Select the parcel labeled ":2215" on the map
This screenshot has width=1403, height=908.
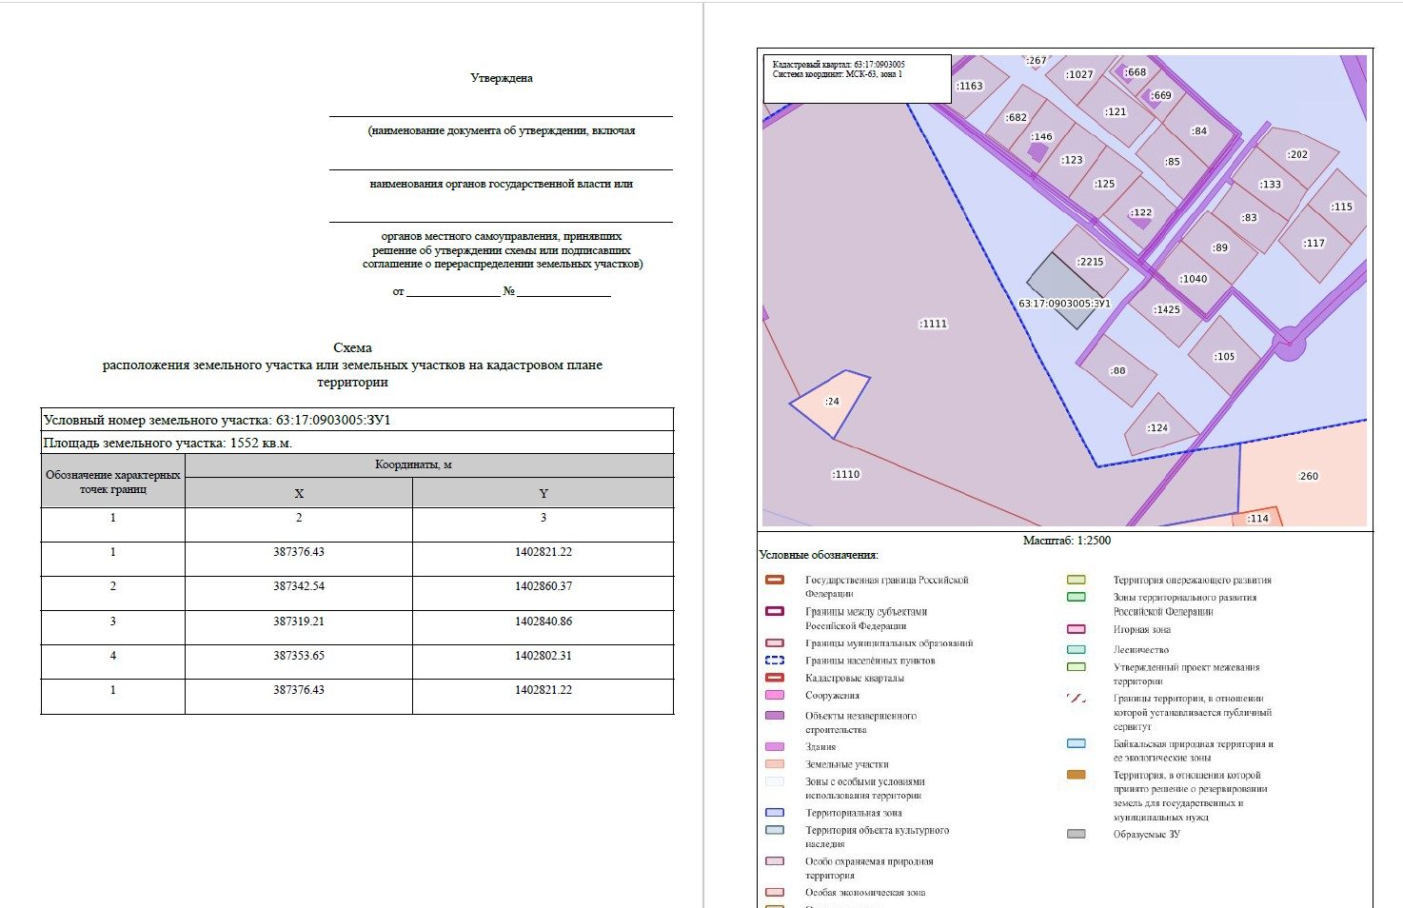pos(1091,262)
